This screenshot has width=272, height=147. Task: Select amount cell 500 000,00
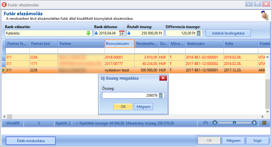tap(146, 70)
